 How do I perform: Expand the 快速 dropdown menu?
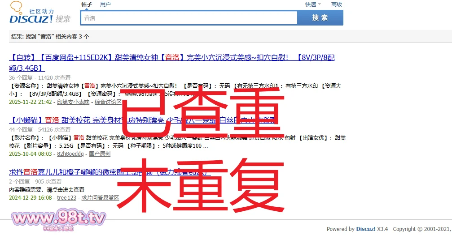pos(311,4)
